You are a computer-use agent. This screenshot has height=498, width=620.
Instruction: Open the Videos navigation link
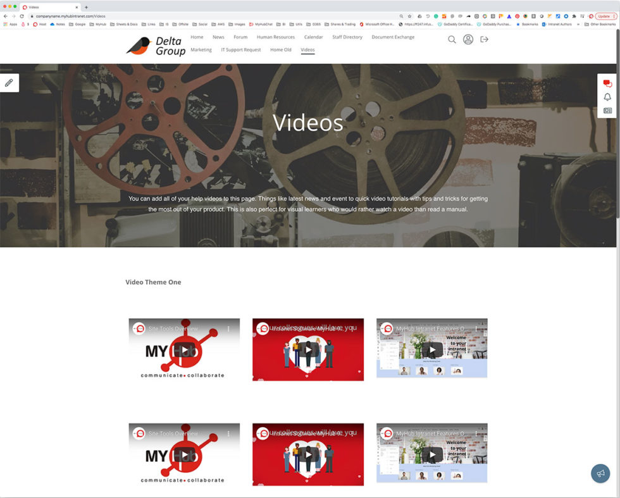click(307, 49)
